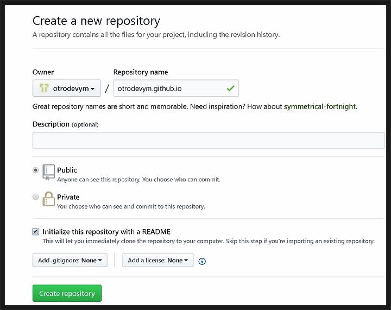391x310 pixels.
Task: Open the Owner otrodevym dropdown
Action: pos(67,88)
